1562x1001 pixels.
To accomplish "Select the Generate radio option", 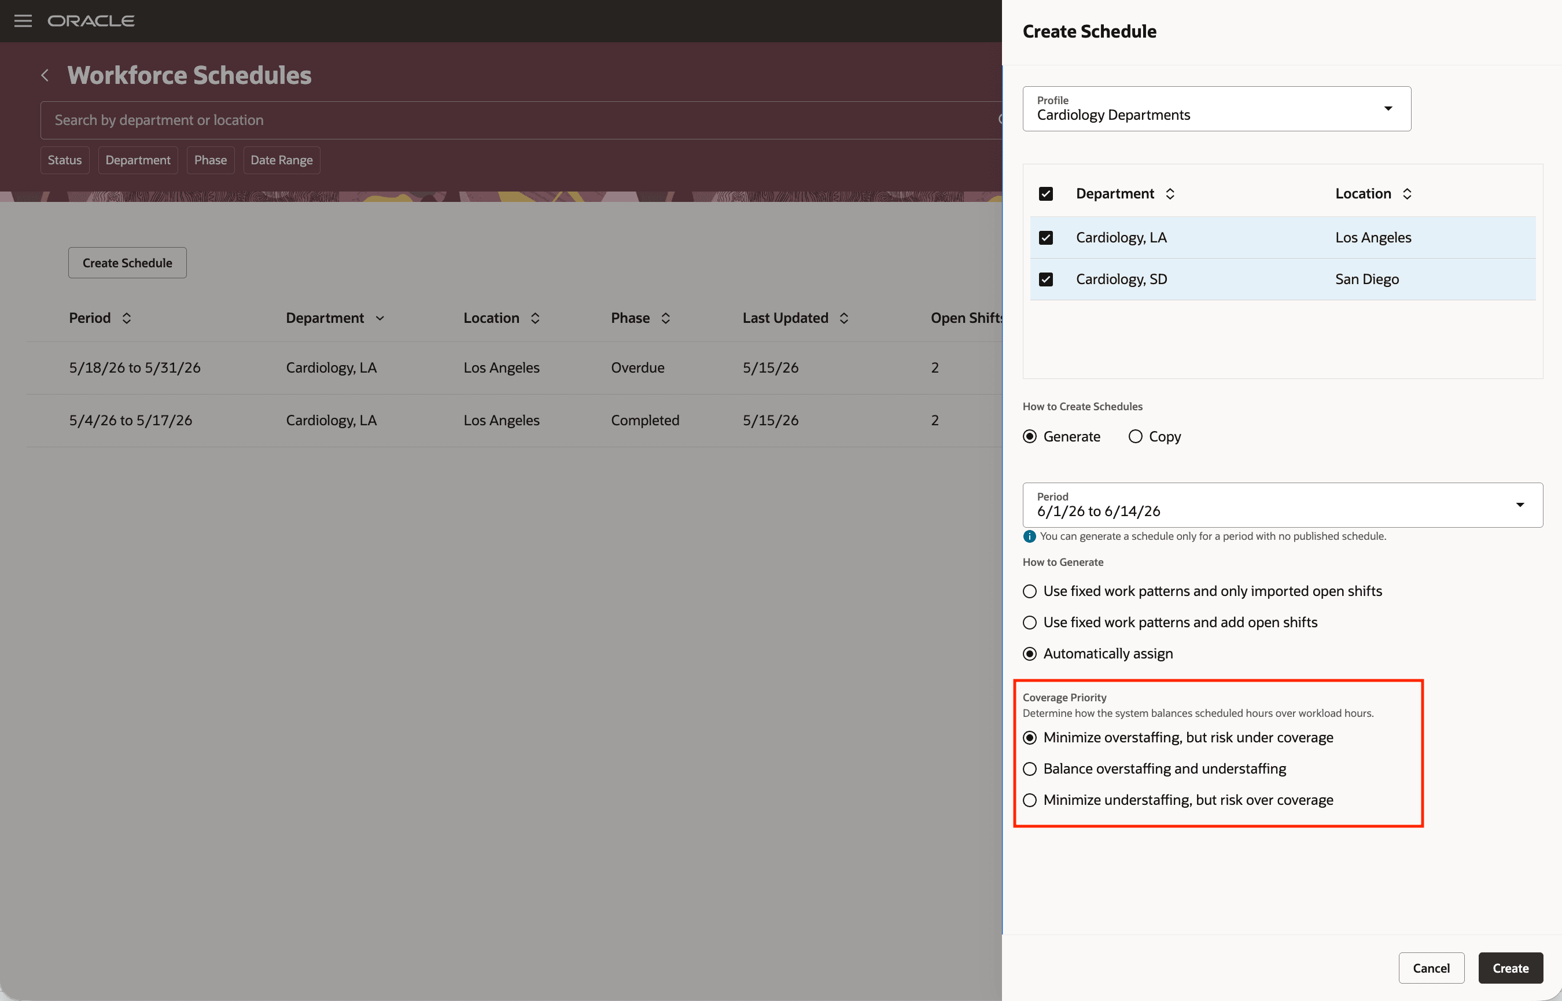I will pyautogui.click(x=1030, y=437).
